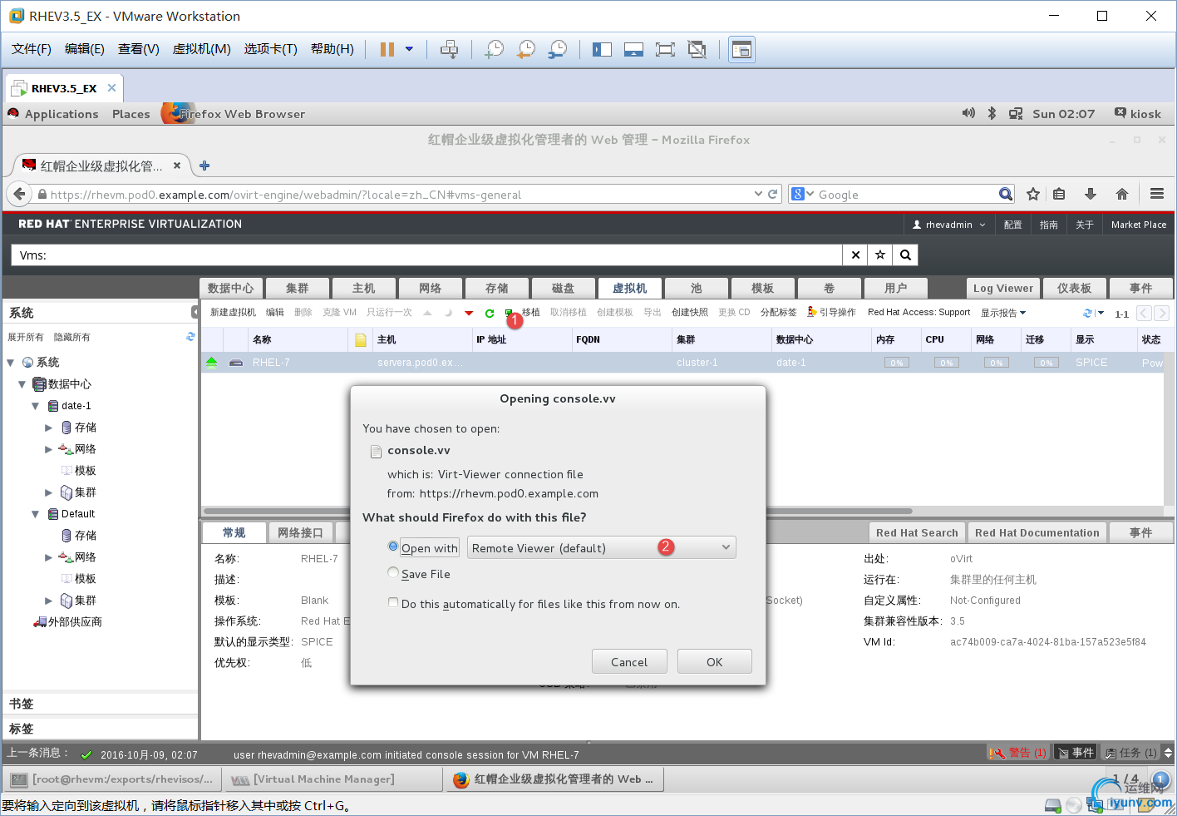The width and height of the screenshot is (1177, 816).
Task: Switch to the 模板 main tab
Action: pyautogui.click(x=762, y=288)
